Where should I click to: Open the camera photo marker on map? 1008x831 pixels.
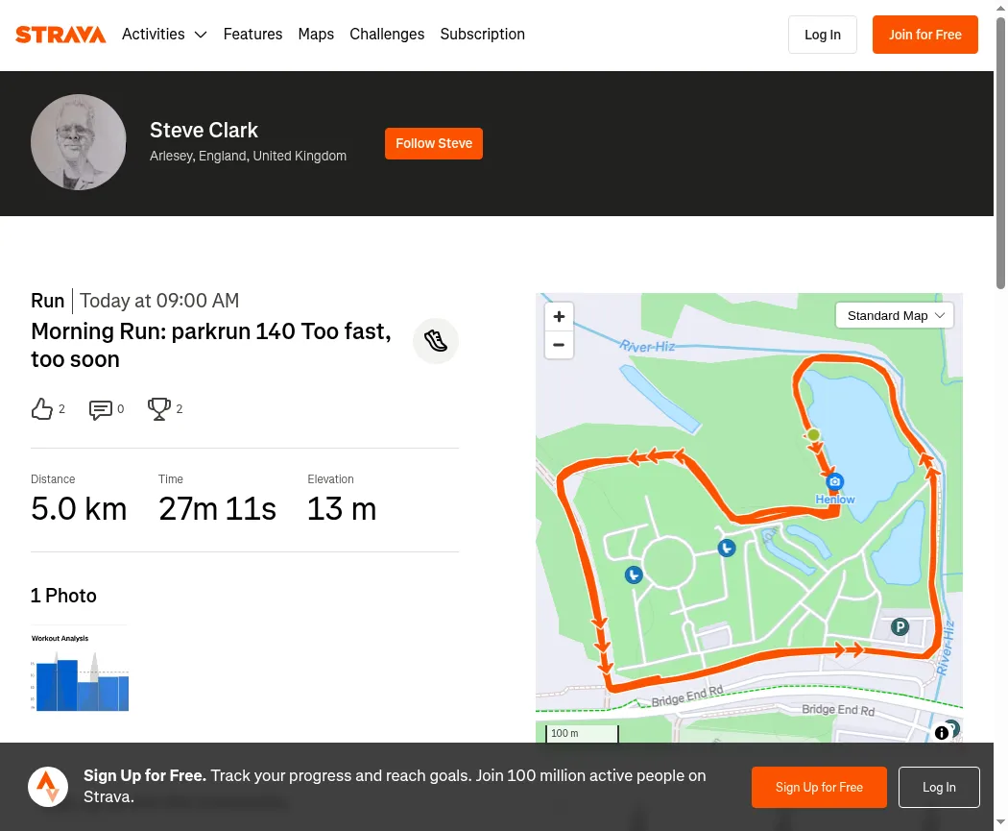coord(834,481)
